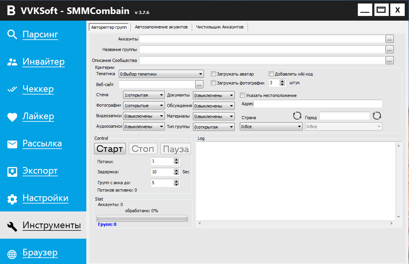Open the Стена dropdown

pos(144,95)
